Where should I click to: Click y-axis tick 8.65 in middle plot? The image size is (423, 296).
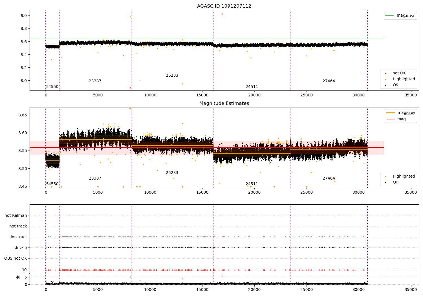coord(23,115)
